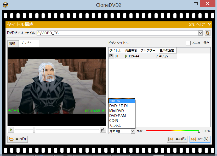Viewport: 217px width, 156px height.
Task: Sort by チャプター column header
Action: pos(149,50)
